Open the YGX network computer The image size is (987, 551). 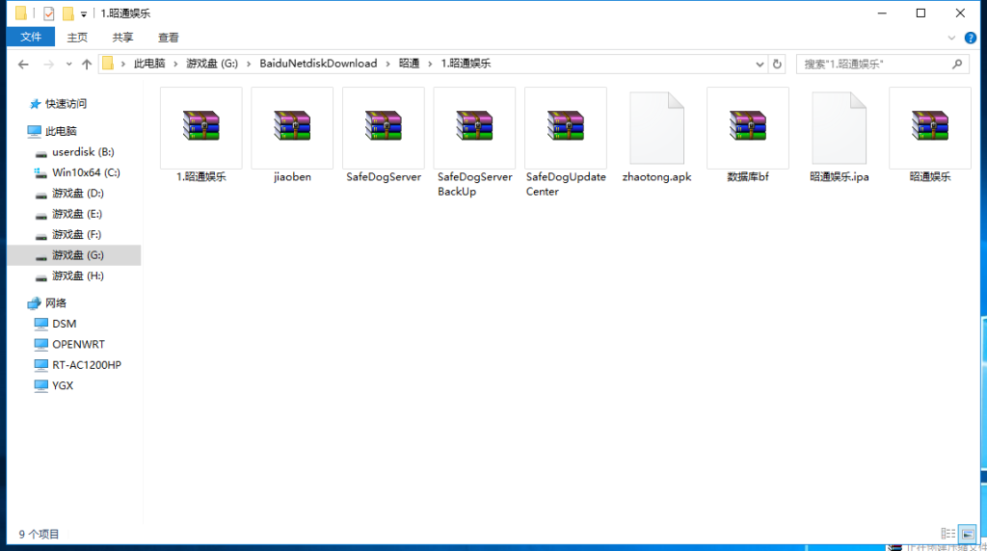tap(63, 385)
